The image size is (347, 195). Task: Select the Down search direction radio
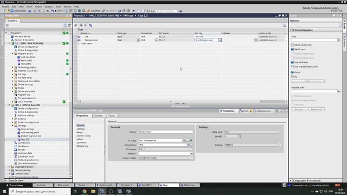(292, 72)
